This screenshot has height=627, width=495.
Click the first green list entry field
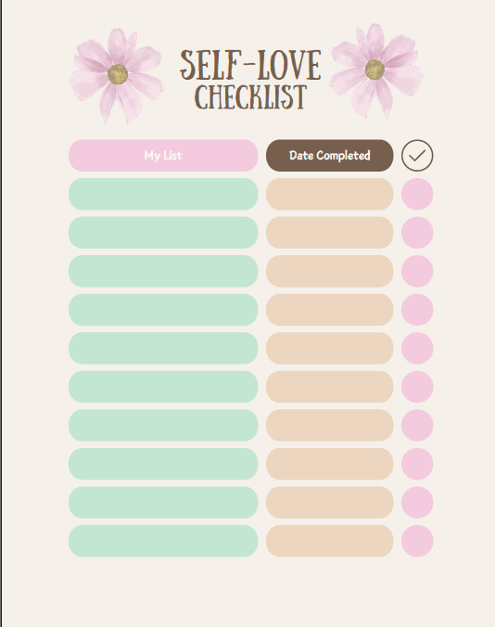coord(163,194)
